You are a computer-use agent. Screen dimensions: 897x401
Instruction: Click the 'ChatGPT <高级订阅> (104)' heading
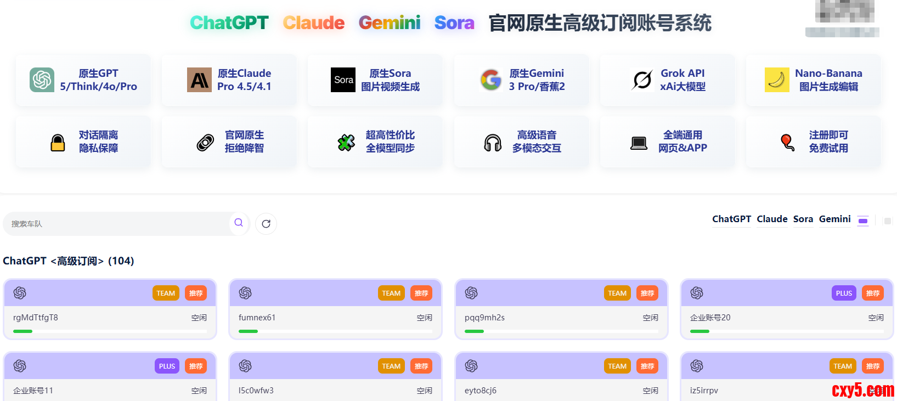coord(69,261)
